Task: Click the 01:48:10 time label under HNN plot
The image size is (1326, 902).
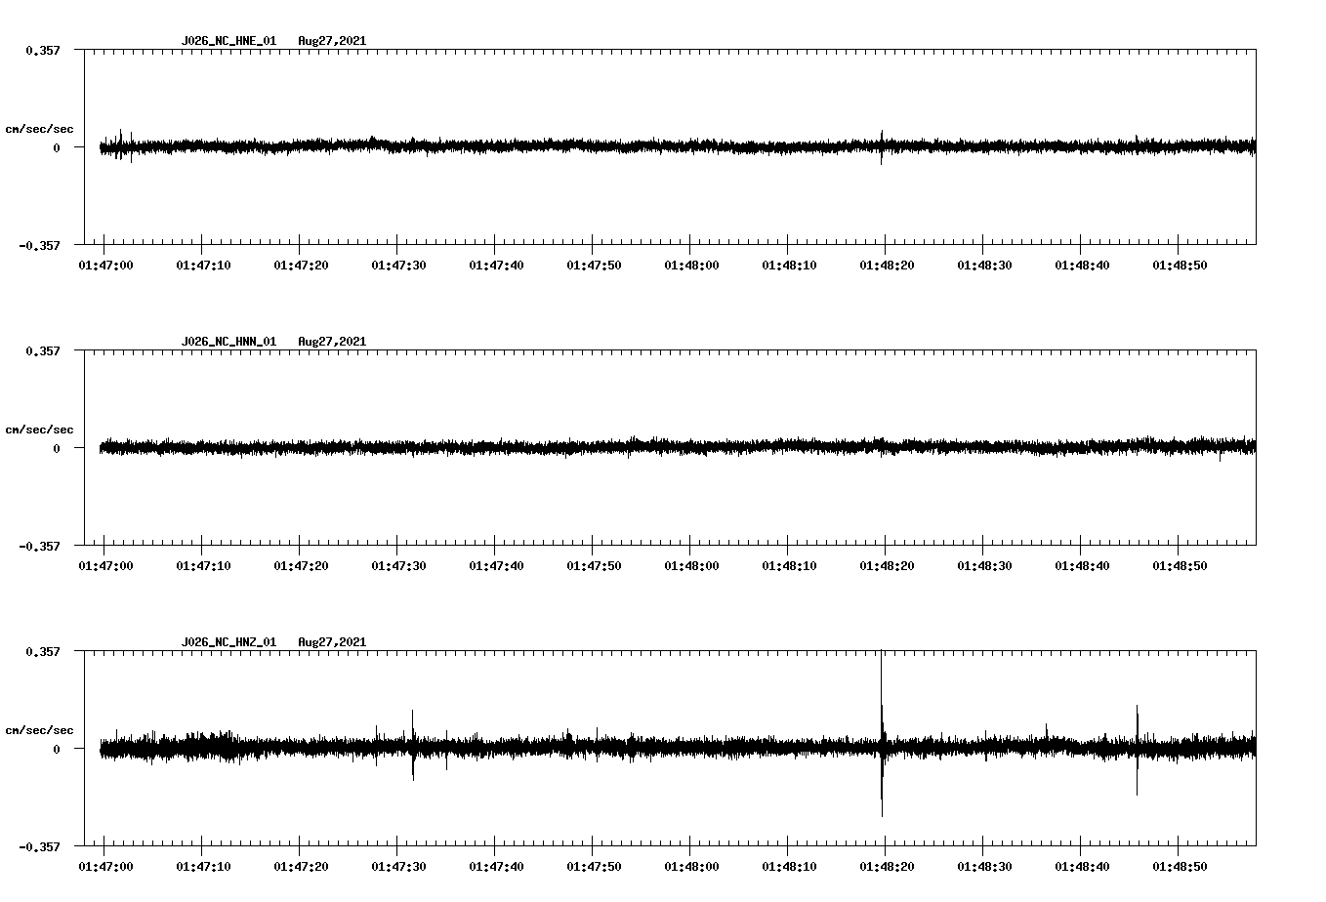Action: point(789,565)
